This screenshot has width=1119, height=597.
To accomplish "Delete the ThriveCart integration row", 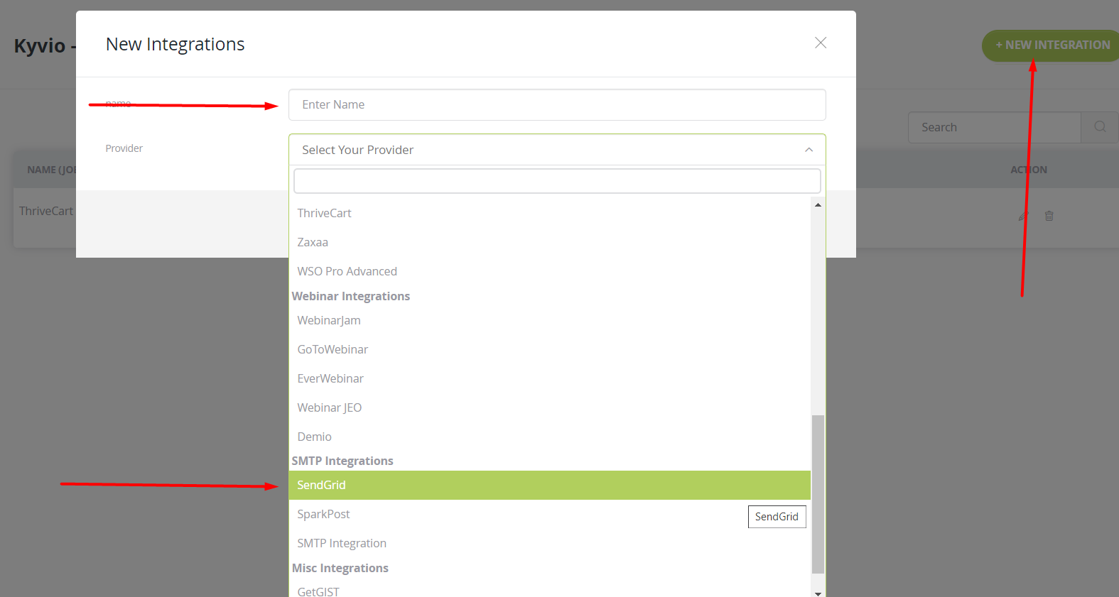I will coord(1049,216).
